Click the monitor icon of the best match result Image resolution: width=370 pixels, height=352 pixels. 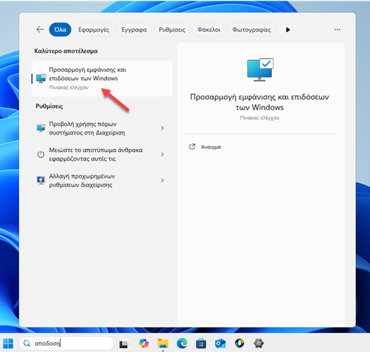[x=41, y=79]
